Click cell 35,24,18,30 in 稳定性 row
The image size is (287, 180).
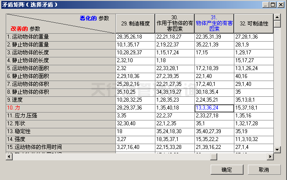pyautogui.click(x=175, y=131)
